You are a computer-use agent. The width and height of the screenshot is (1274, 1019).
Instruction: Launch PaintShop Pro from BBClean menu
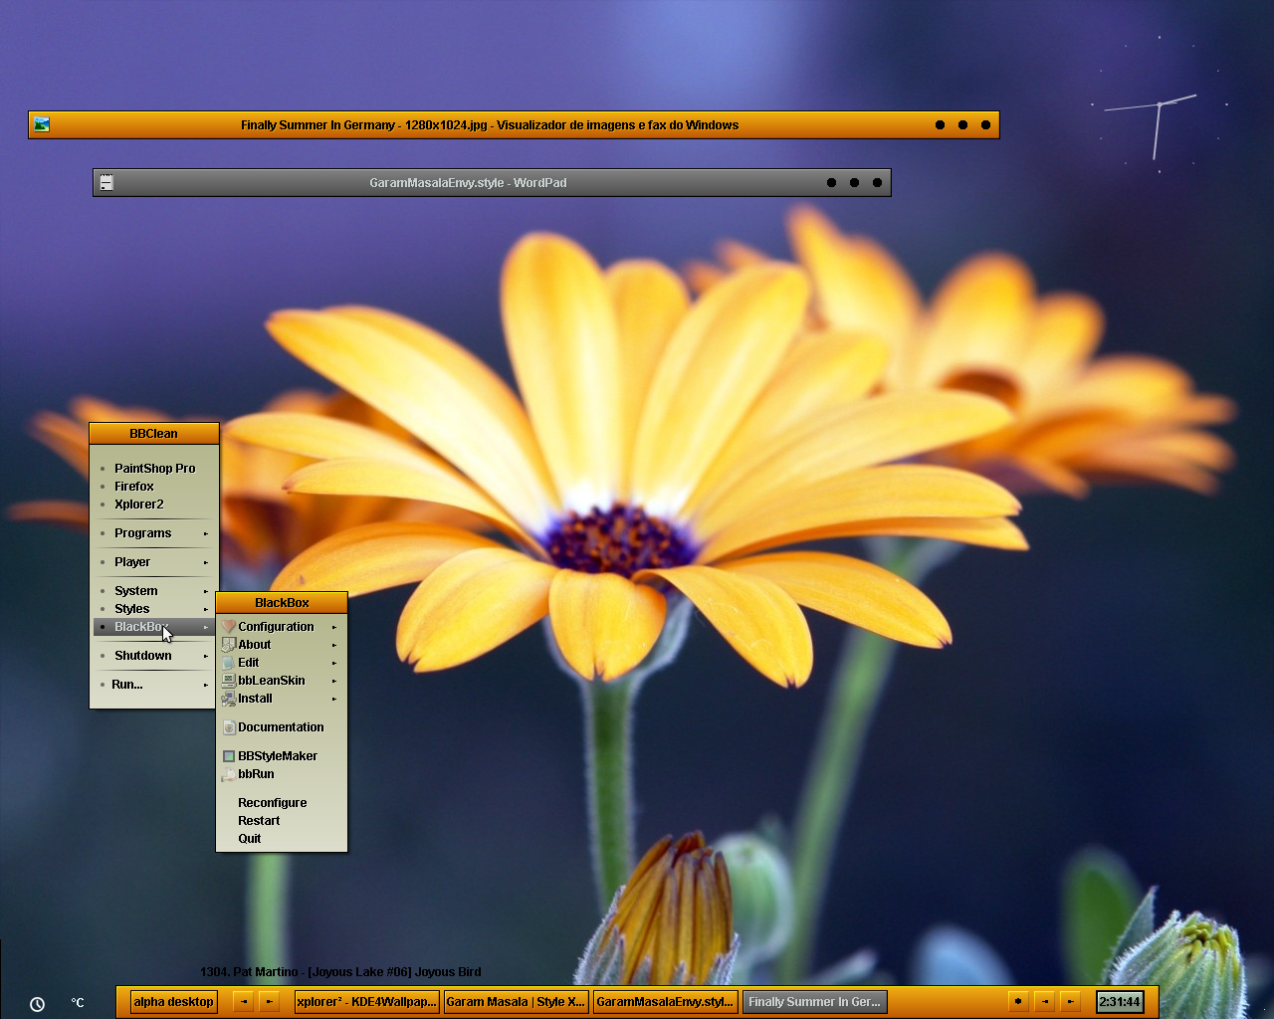pyautogui.click(x=154, y=469)
